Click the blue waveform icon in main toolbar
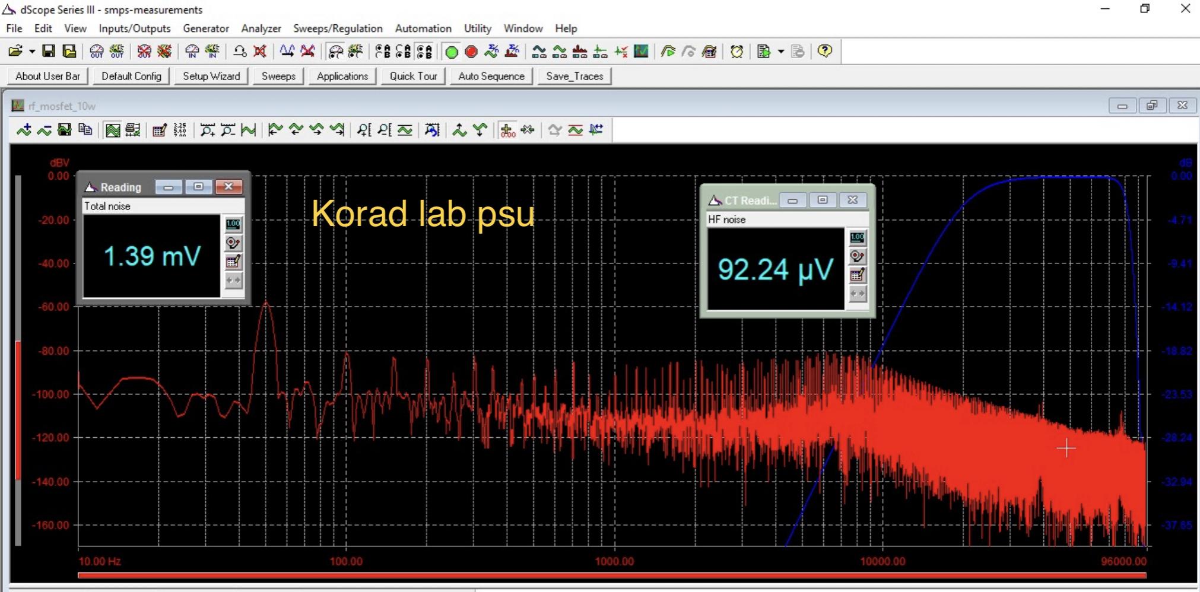The width and height of the screenshot is (1200, 592). pos(287,52)
